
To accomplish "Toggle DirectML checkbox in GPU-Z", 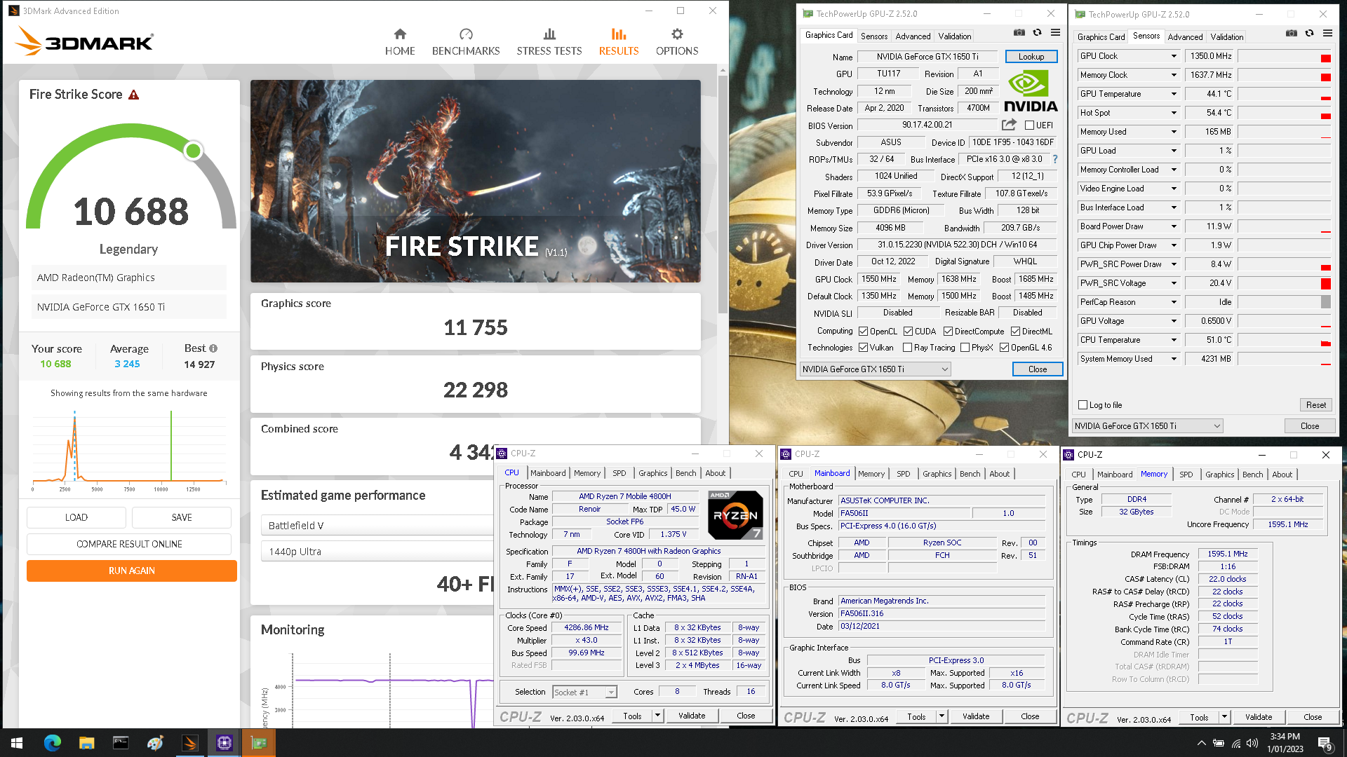I will (1015, 332).
